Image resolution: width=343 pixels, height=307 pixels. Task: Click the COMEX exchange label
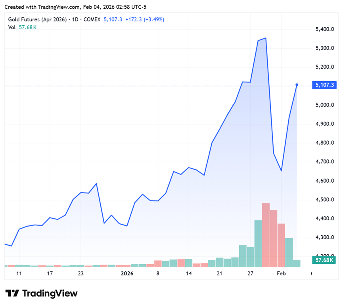point(91,19)
